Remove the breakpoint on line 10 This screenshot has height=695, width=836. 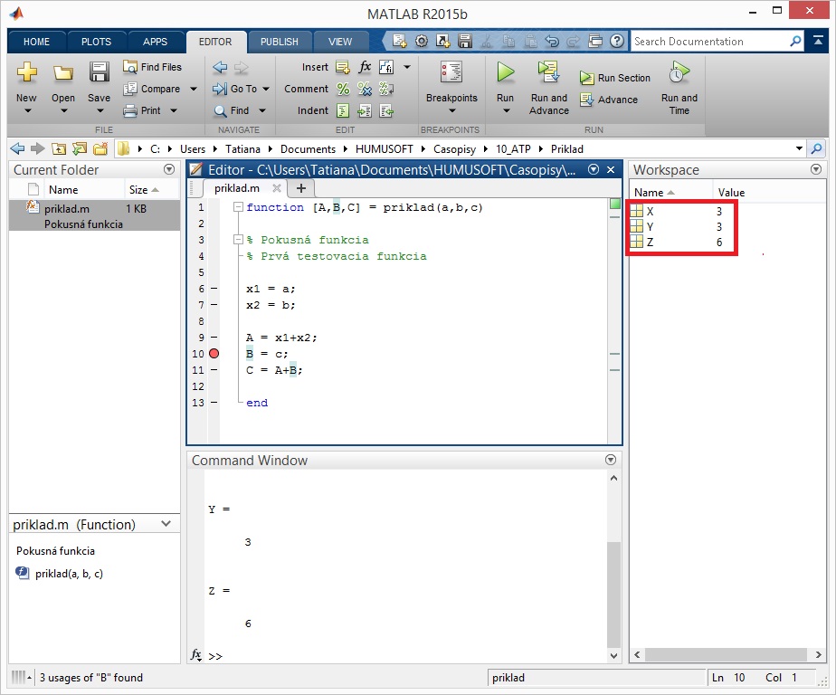[214, 354]
